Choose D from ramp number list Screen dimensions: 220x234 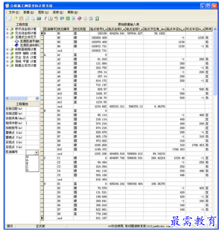click(x=32, y=170)
